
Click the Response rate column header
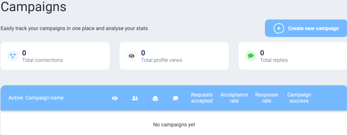point(267,98)
